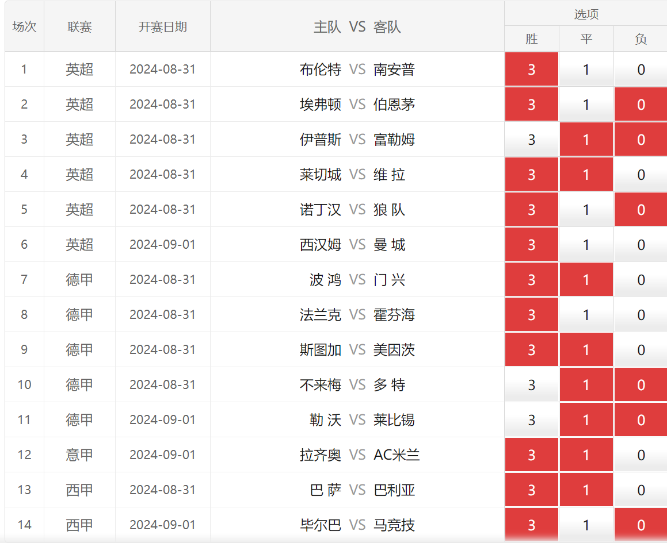Select 平 (1) for 布伦特 VS 南安普
Image resolution: width=667 pixels, height=543 pixels.
(x=586, y=70)
